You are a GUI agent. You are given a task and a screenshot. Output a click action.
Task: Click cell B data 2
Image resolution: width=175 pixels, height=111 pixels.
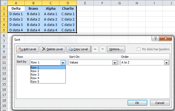coord(33,19)
